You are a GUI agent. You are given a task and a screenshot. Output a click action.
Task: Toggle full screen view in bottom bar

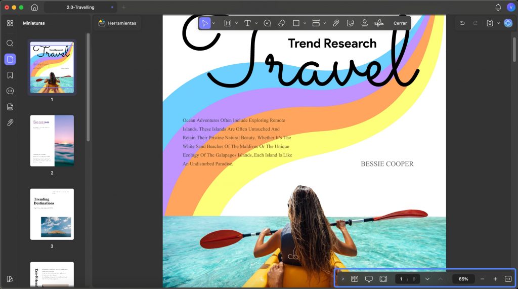tap(383, 279)
